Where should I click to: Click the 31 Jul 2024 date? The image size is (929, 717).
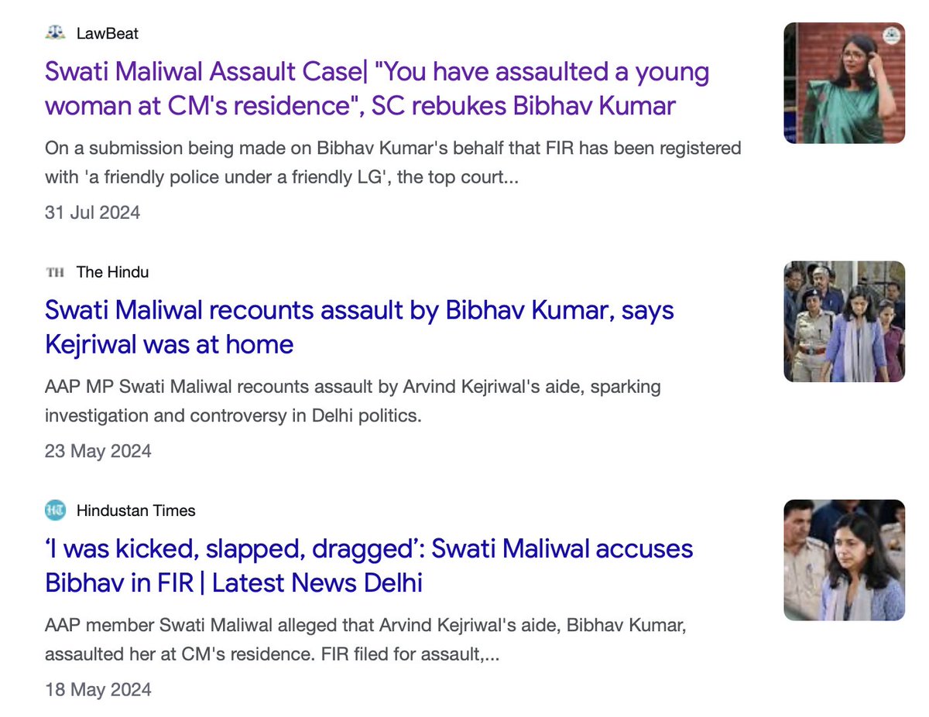(93, 212)
